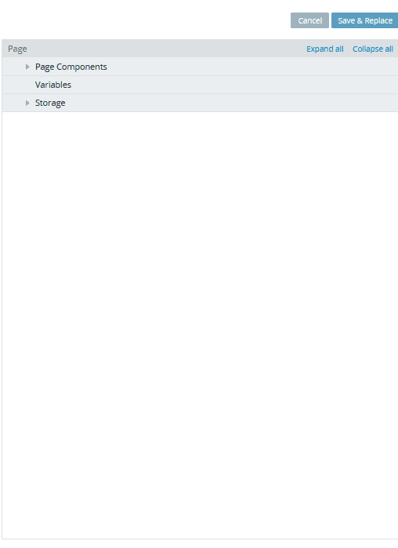Select the Storage label
The height and width of the screenshot is (548, 398).
coord(50,103)
